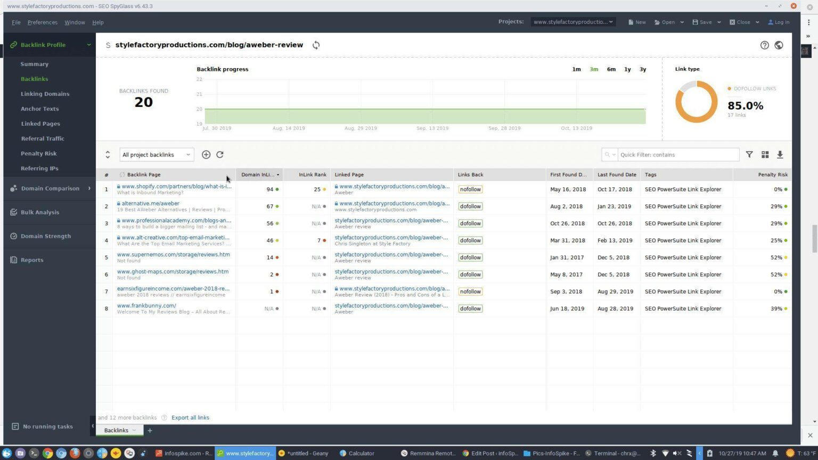
Task: Go to Linking Domains in sidebar
Action: [x=45, y=94]
